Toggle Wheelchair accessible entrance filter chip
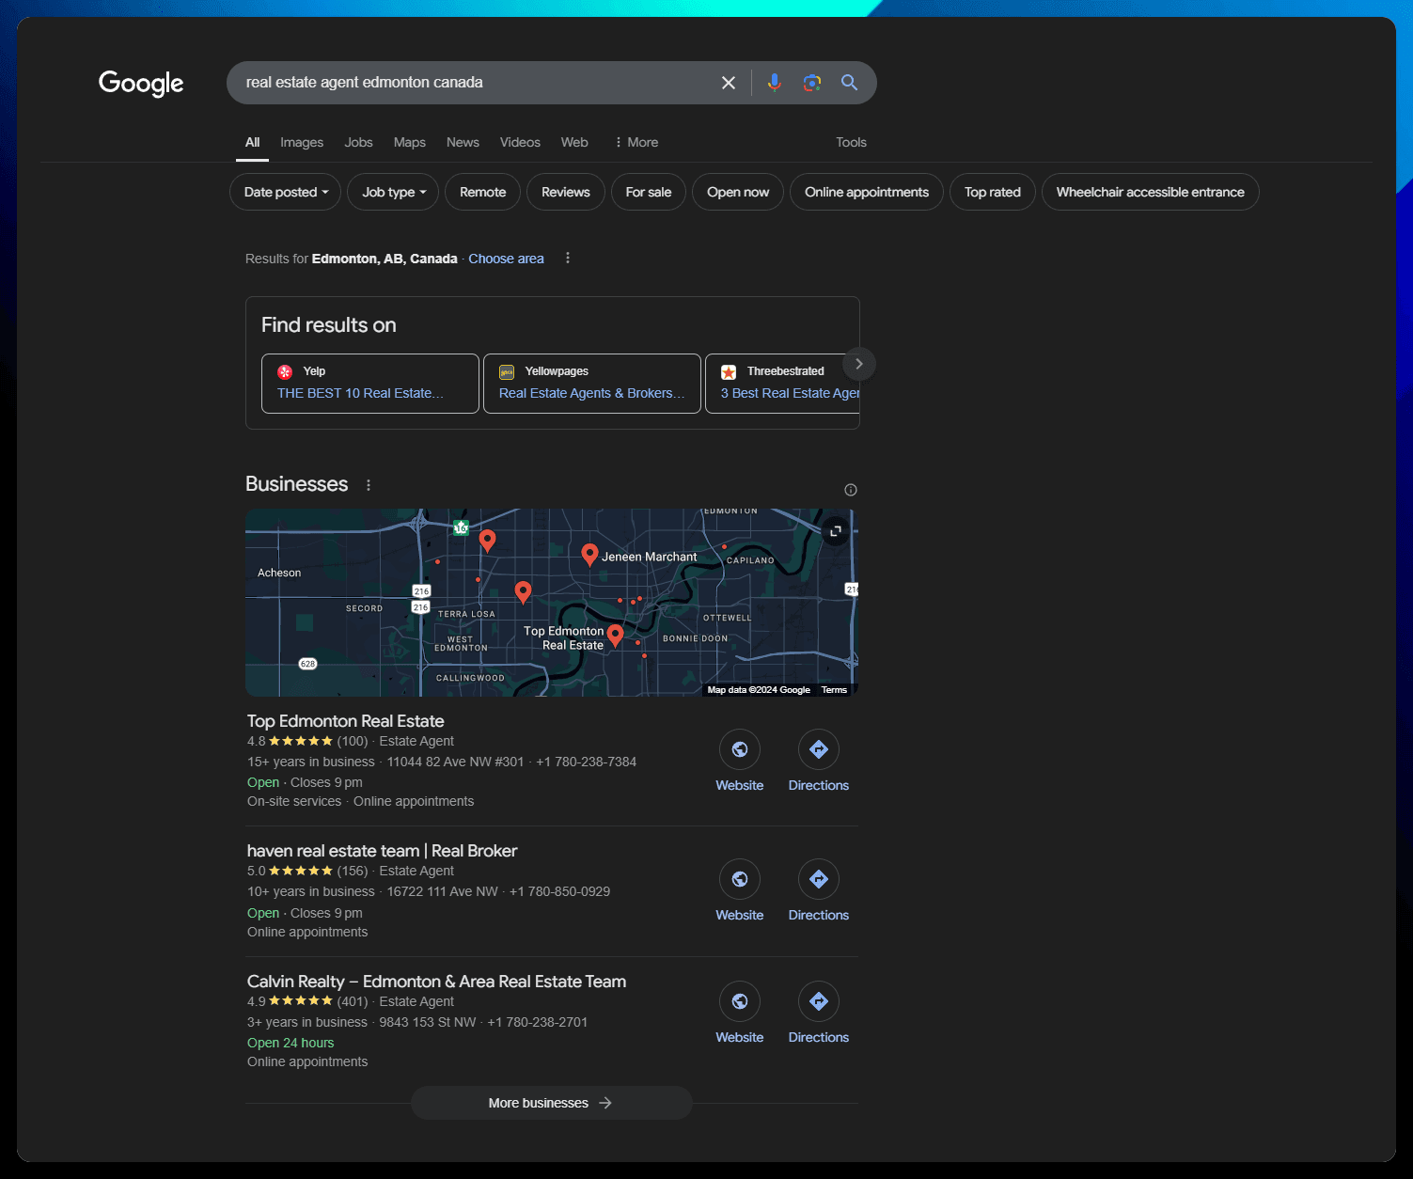Screen dimensions: 1413x1179 pyautogui.click(x=1151, y=192)
